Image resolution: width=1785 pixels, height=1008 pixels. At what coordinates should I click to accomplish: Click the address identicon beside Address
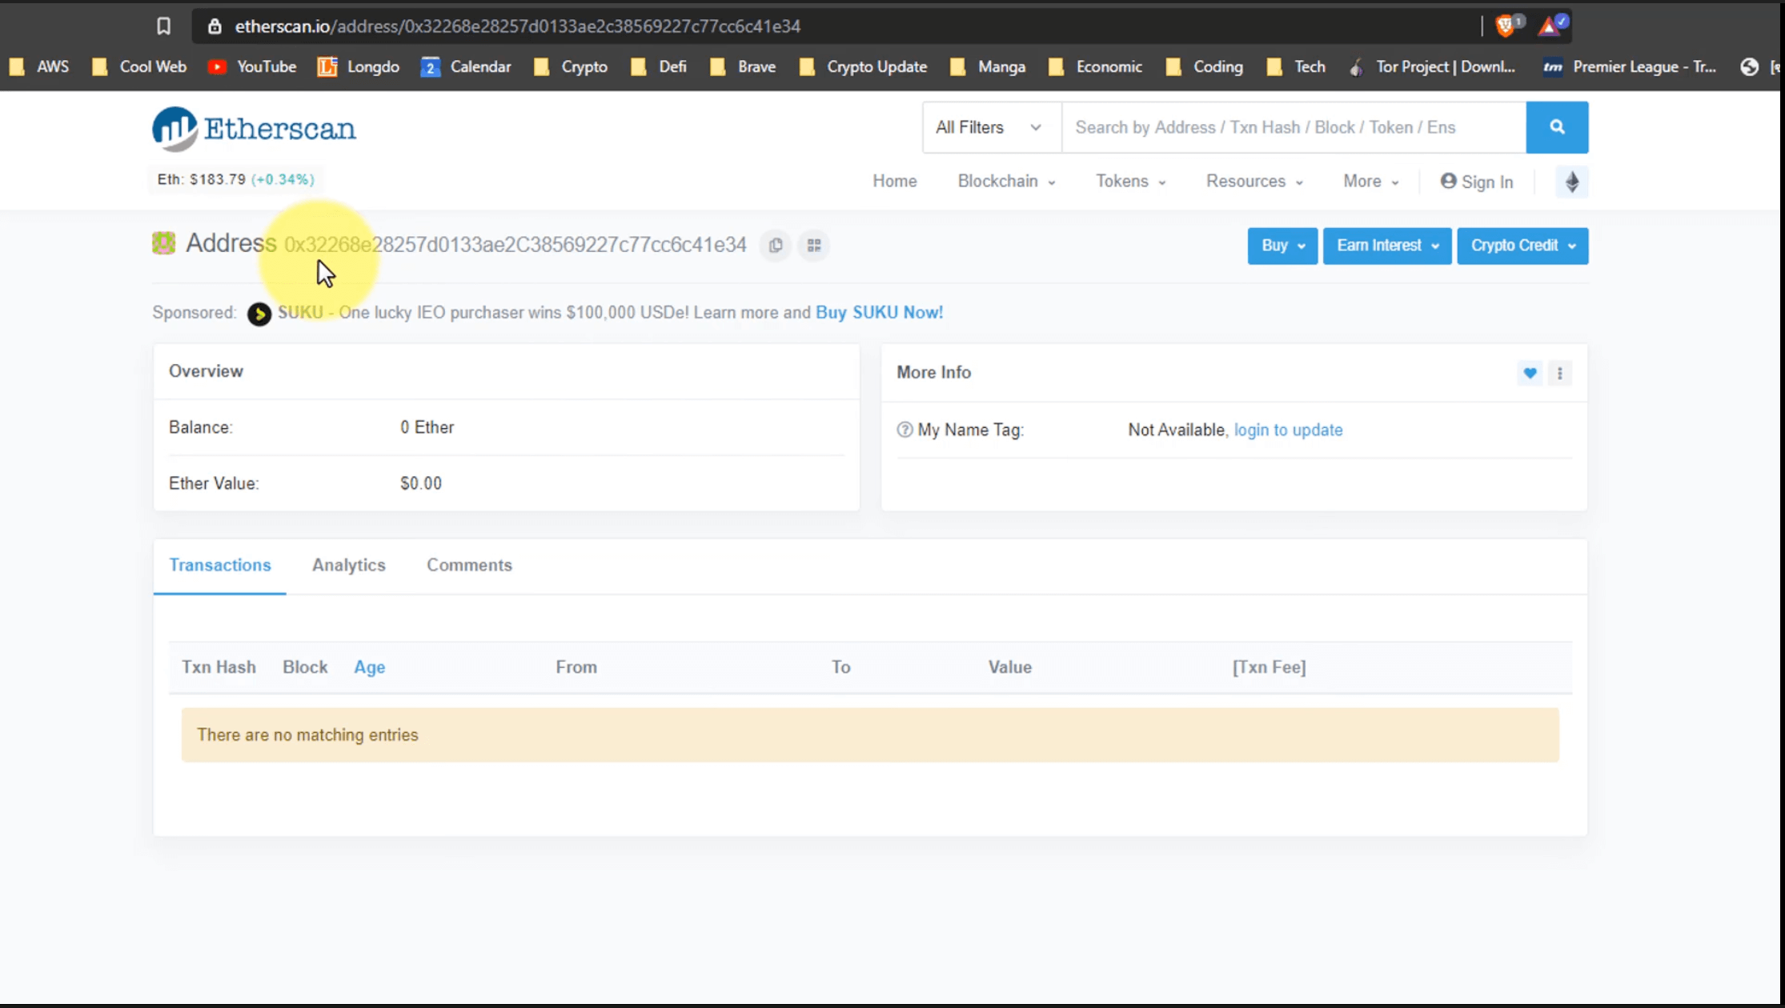pos(164,243)
